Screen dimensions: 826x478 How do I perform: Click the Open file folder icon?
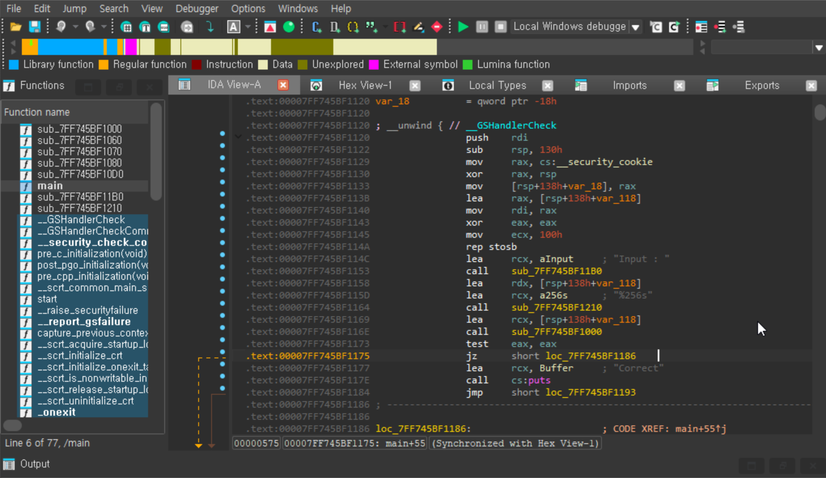16,27
